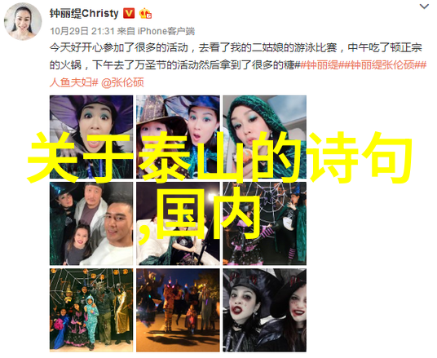Open the #钟丽缇# hashtag topic
Image resolution: width=437 pixels, height=358 pixels.
tap(320, 65)
